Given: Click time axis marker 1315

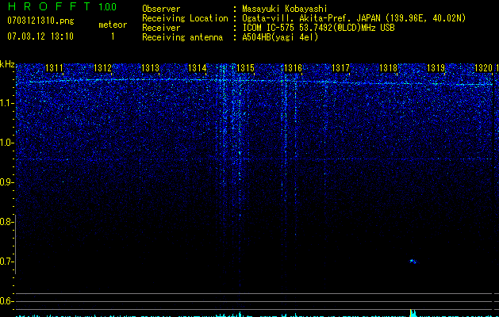Looking at the screenshot, I should click(245, 68).
